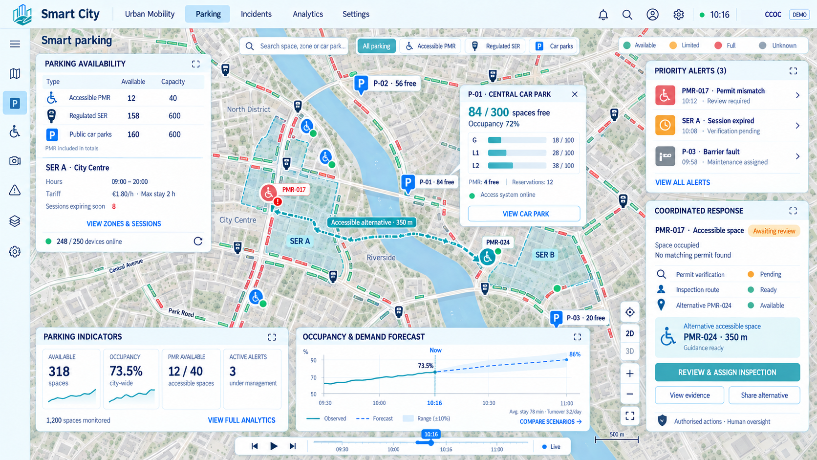Expand the Parking Indicators panel

tap(272, 337)
